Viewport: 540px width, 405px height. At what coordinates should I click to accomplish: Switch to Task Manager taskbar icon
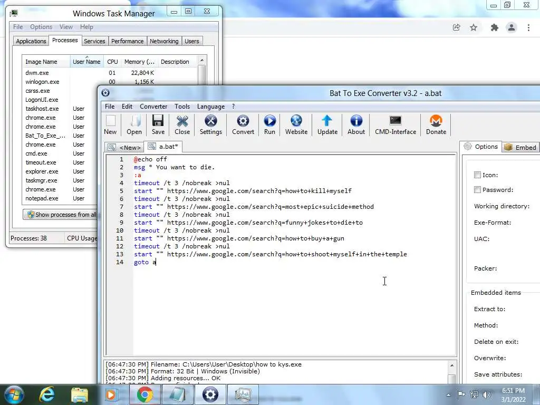tap(243, 394)
